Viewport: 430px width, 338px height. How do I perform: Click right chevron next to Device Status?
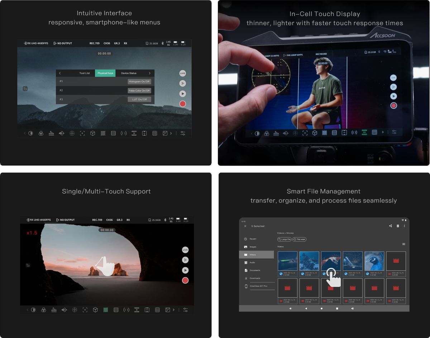click(x=149, y=73)
